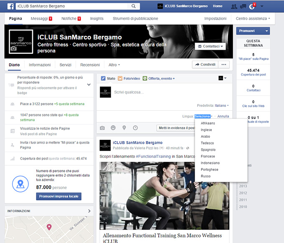
Task: Open post author iCLUB SanMarco Bergamo link
Action: (138, 143)
